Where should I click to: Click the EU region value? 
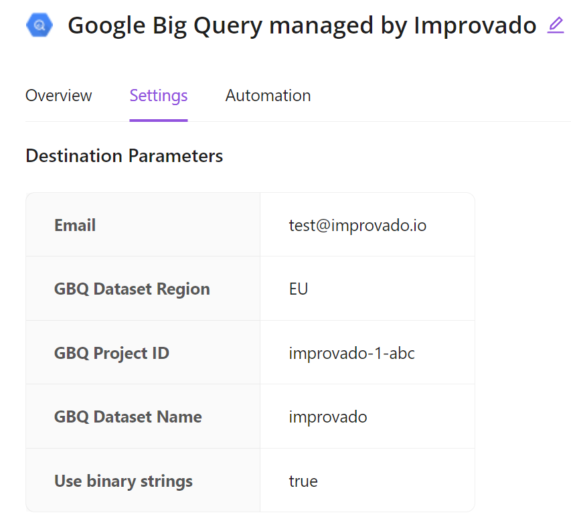click(x=299, y=289)
